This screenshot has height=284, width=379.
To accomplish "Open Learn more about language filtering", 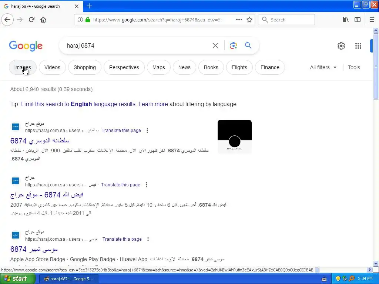I will tap(153, 104).
